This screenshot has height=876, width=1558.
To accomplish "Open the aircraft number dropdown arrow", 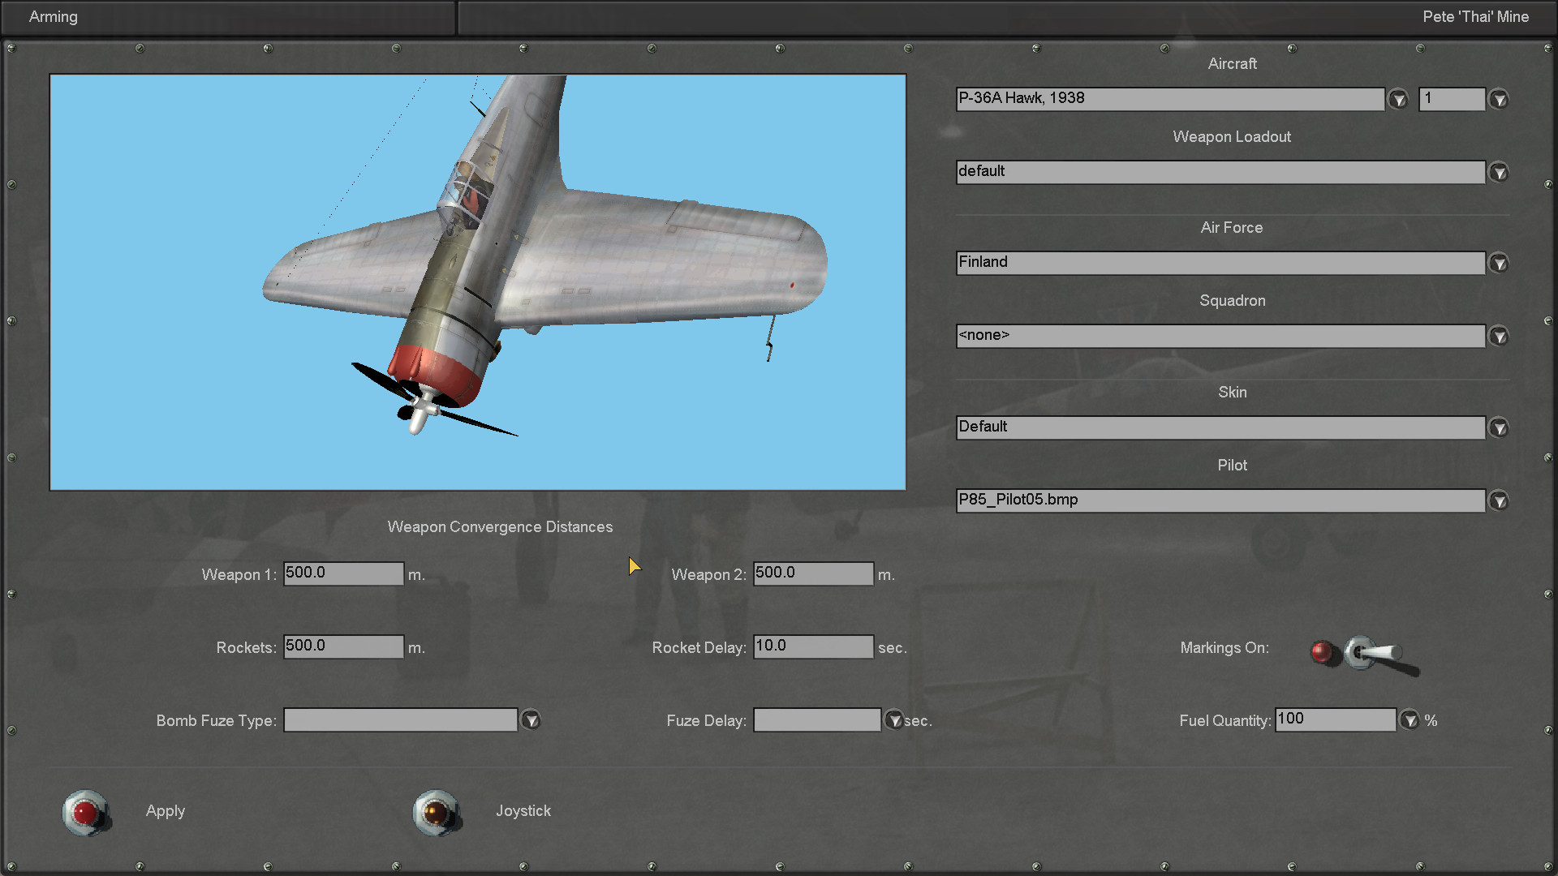I will pos(1499,100).
